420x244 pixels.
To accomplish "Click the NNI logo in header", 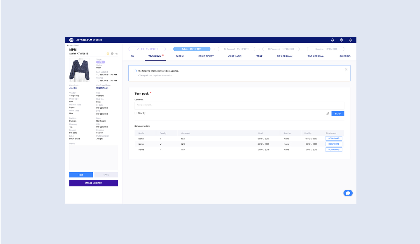I will pyautogui.click(x=71, y=40).
